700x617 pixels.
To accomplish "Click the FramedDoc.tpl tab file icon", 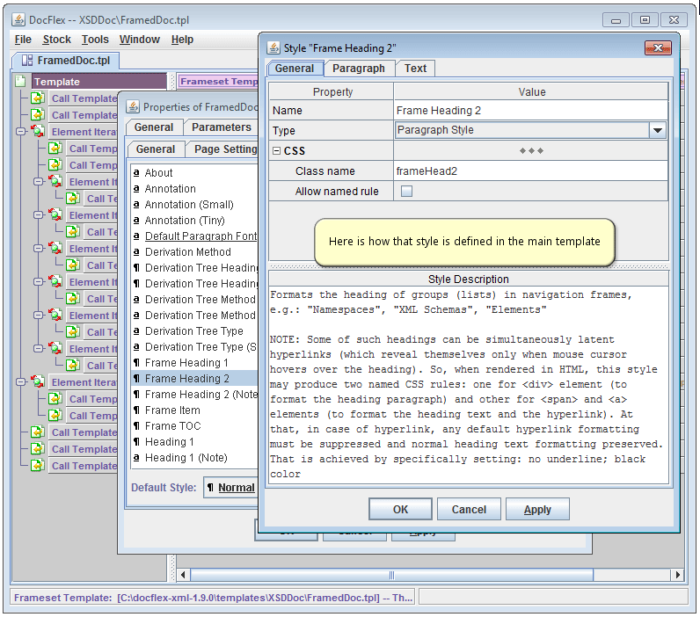I will 27,61.
